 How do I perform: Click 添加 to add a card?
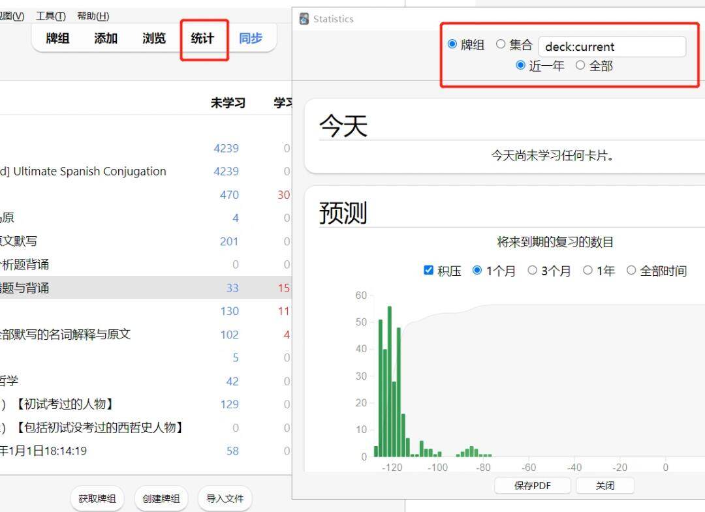[106, 38]
